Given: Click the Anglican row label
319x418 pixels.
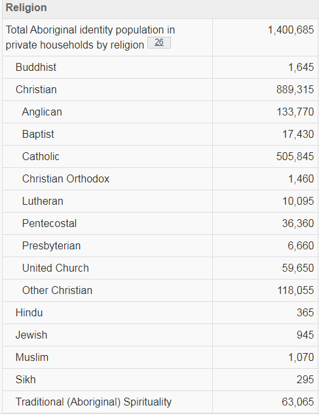Looking at the screenshot, I should 42,112.
